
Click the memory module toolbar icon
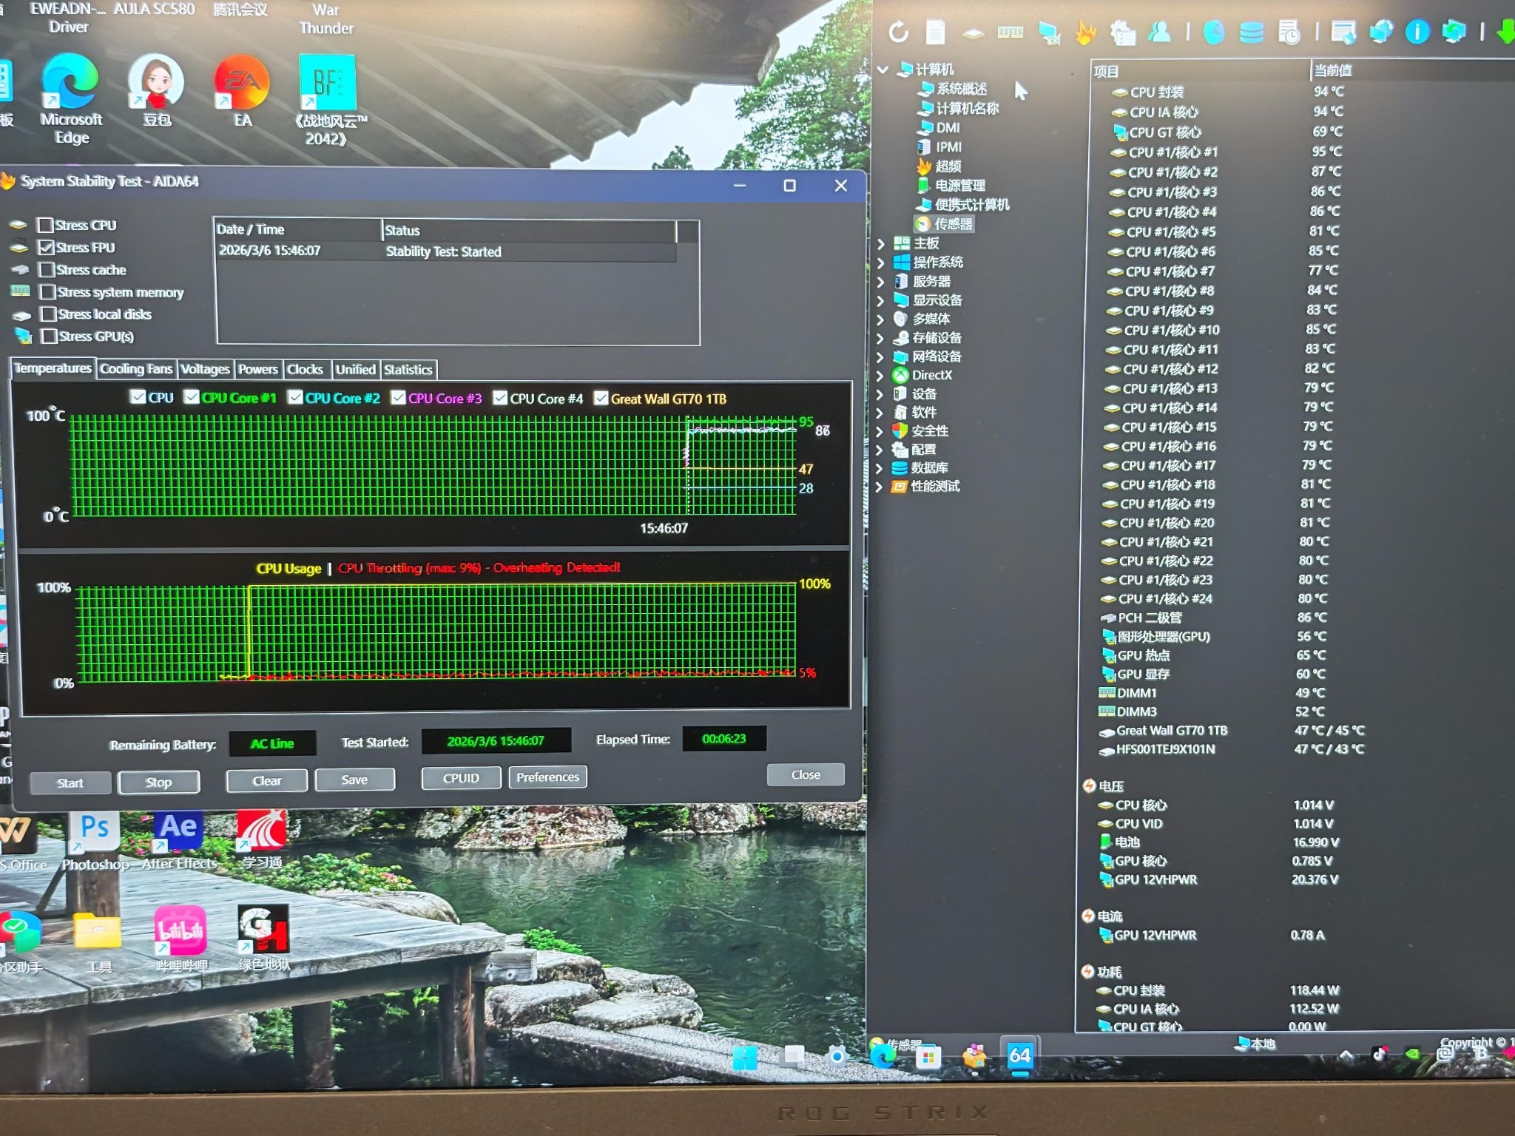1010,32
